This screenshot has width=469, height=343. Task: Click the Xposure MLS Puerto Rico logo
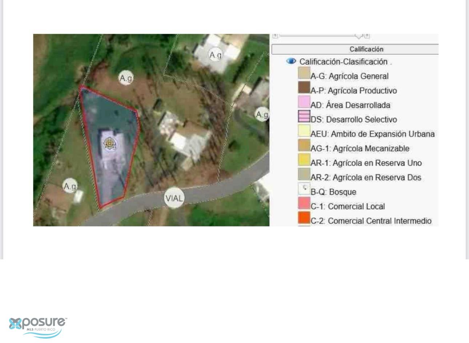(38, 326)
